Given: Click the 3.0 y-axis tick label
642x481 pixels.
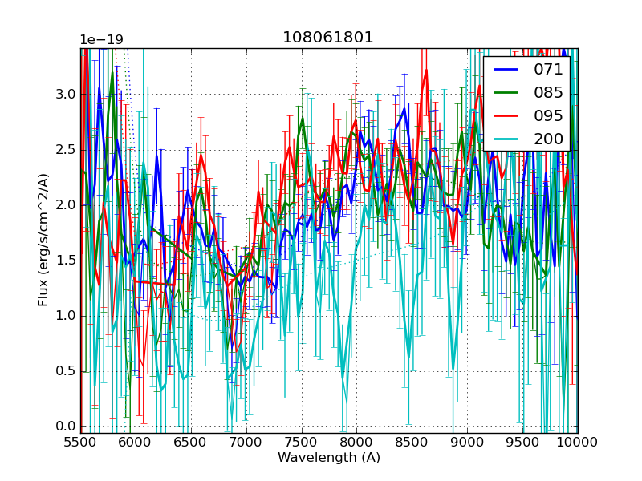Looking at the screenshot, I should click(64, 95).
